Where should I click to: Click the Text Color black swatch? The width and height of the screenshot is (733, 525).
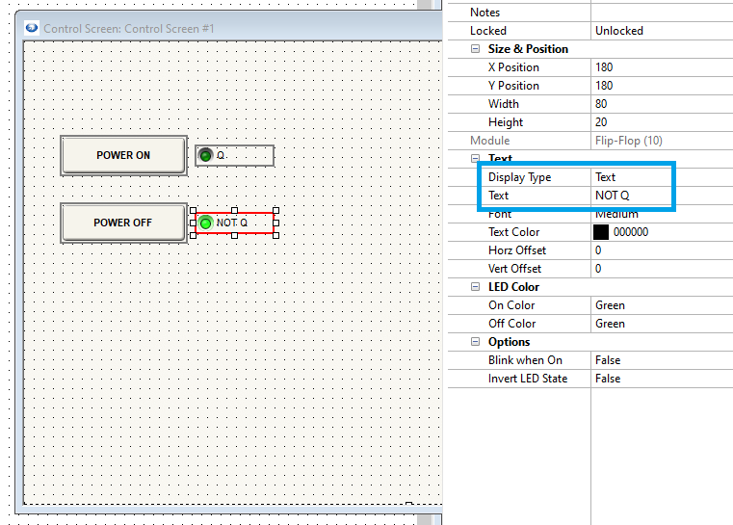(601, 232)
